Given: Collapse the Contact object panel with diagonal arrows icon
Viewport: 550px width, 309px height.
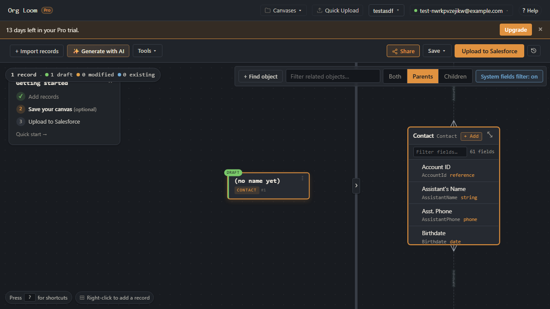Looking at the screenshot, I should coord(490,135).
